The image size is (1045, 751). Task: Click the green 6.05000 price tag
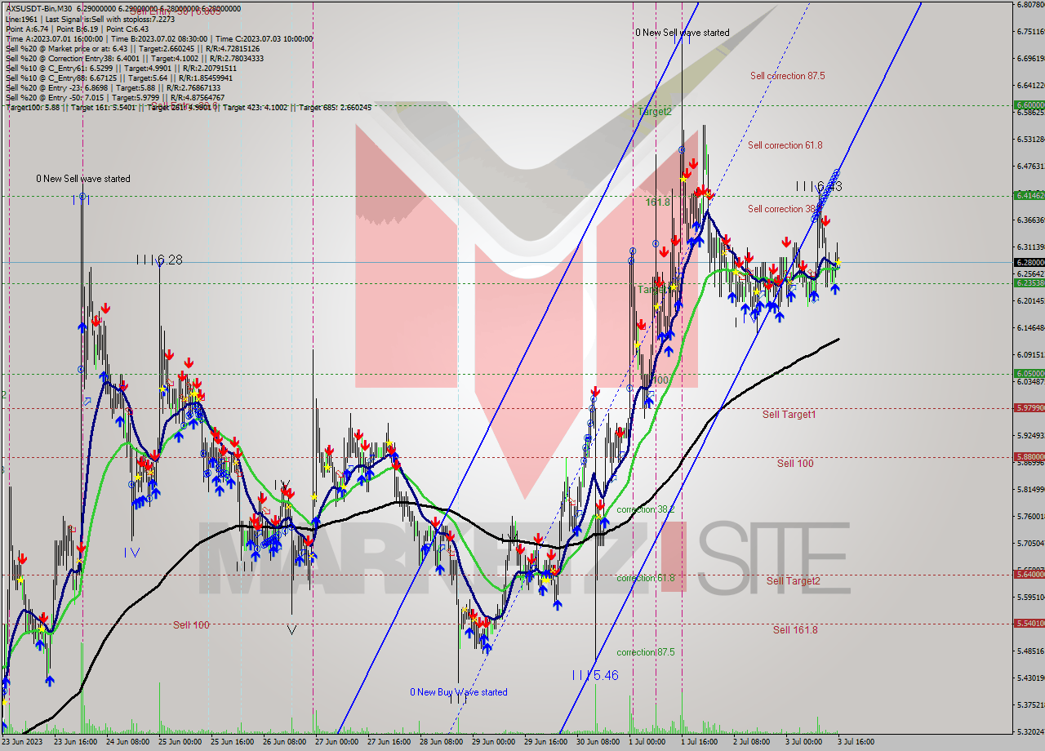[1029, 373]
